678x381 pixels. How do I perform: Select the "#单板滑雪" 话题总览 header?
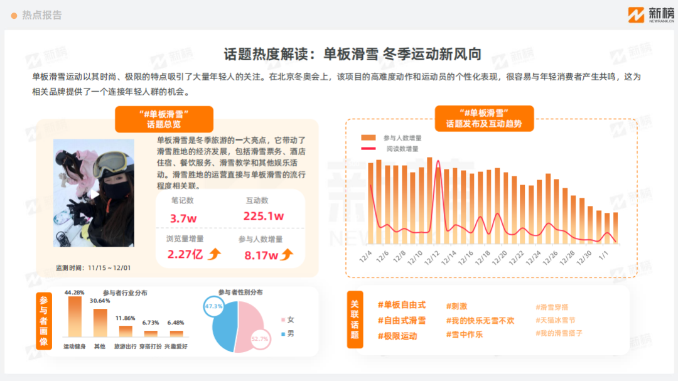[164, 119]
